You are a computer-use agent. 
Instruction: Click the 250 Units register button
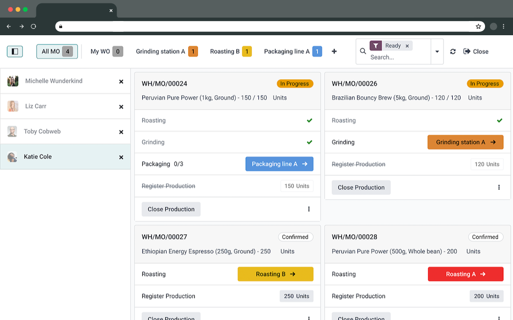296,296
